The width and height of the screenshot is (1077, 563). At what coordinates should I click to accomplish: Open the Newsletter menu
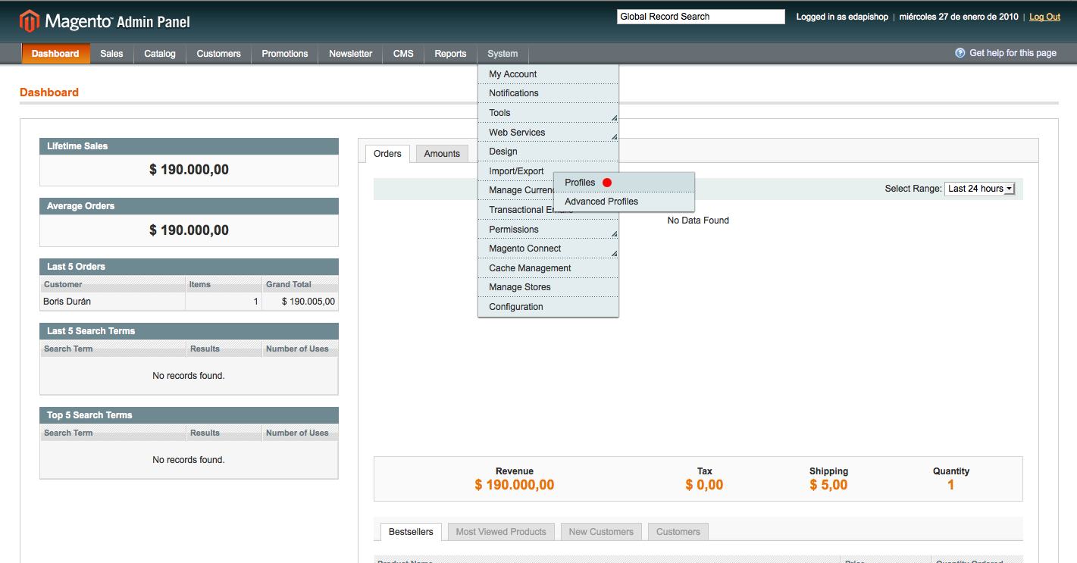click(x=351, y=54)
